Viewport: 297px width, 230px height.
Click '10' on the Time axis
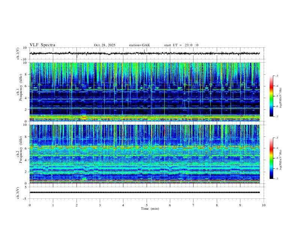pyautogui.click(x=264, y=205)
